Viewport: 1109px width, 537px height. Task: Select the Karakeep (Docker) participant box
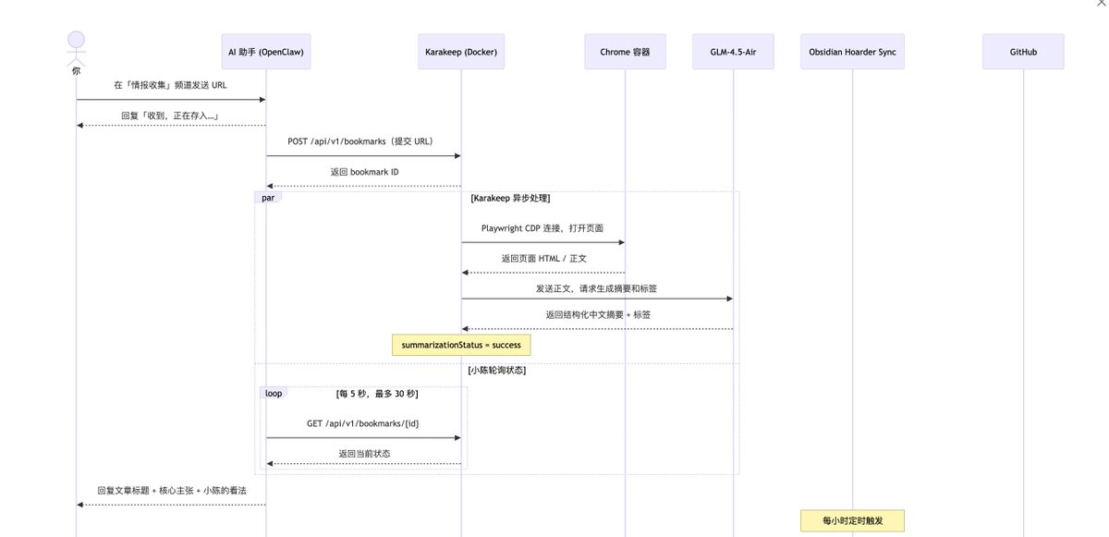click(x=461, y=52)
